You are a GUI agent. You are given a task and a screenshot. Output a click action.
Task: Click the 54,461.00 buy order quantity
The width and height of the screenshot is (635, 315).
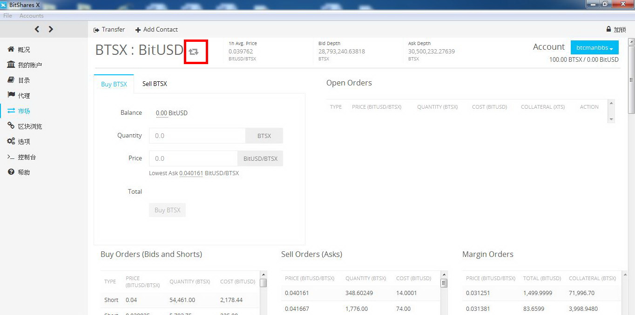(x=182, y=300)
